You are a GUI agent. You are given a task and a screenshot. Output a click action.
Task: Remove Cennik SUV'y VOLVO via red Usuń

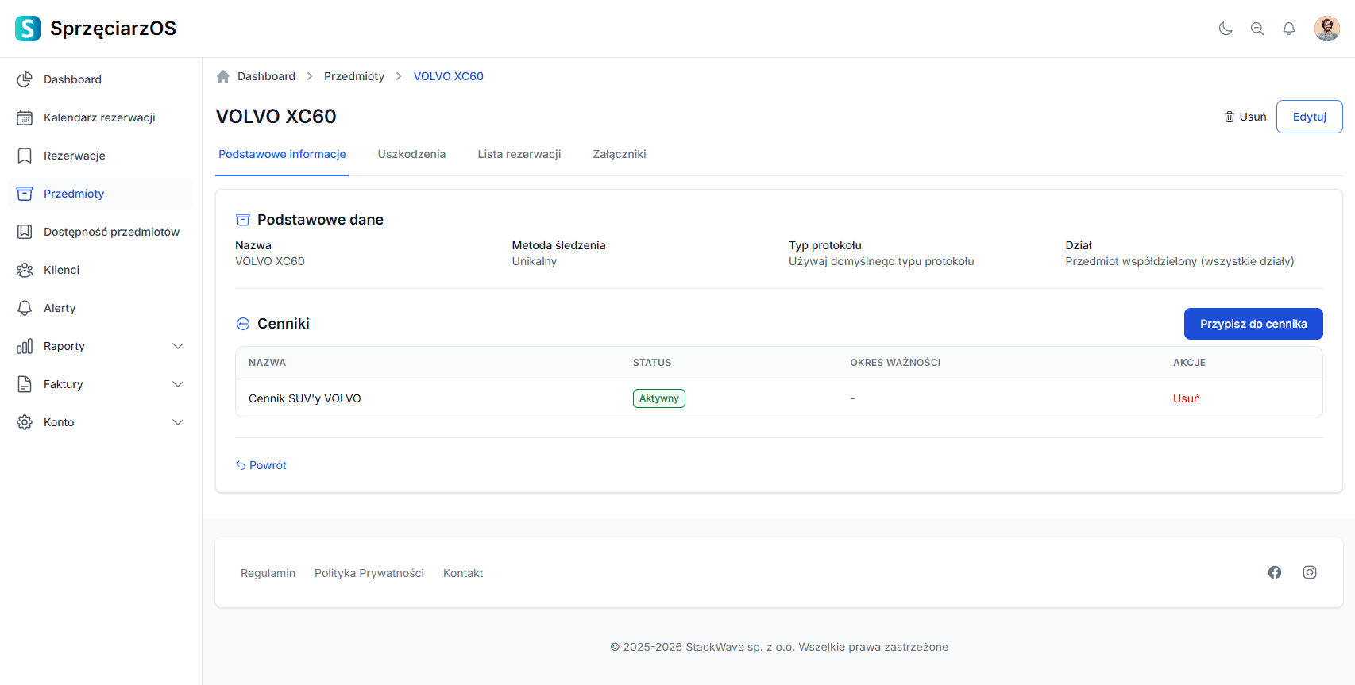pyautogui.click(x=1186, y=398)
